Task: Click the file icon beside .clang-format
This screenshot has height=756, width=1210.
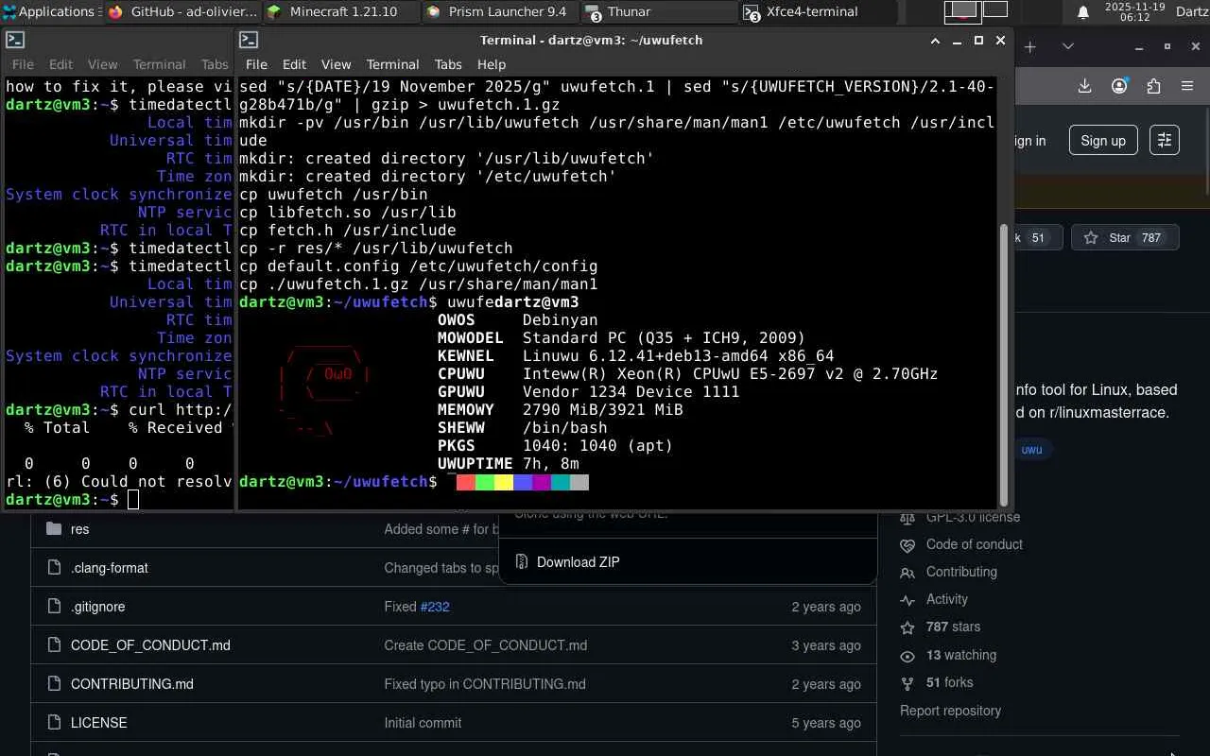Action: click(54, 567)
